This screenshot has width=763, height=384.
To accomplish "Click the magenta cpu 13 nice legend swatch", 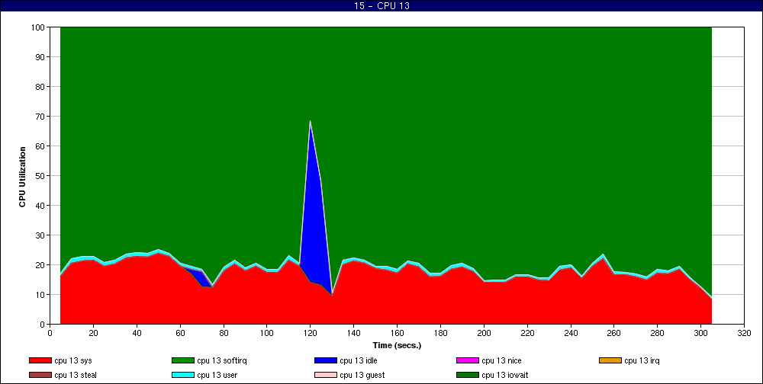I will [468, 360].
